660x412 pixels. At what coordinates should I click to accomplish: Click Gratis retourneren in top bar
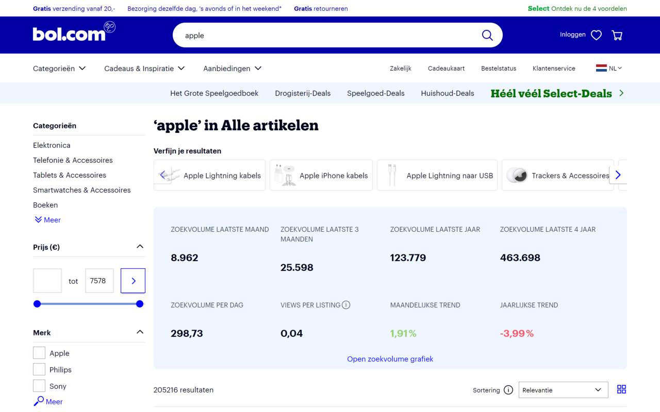click(321, 8)
